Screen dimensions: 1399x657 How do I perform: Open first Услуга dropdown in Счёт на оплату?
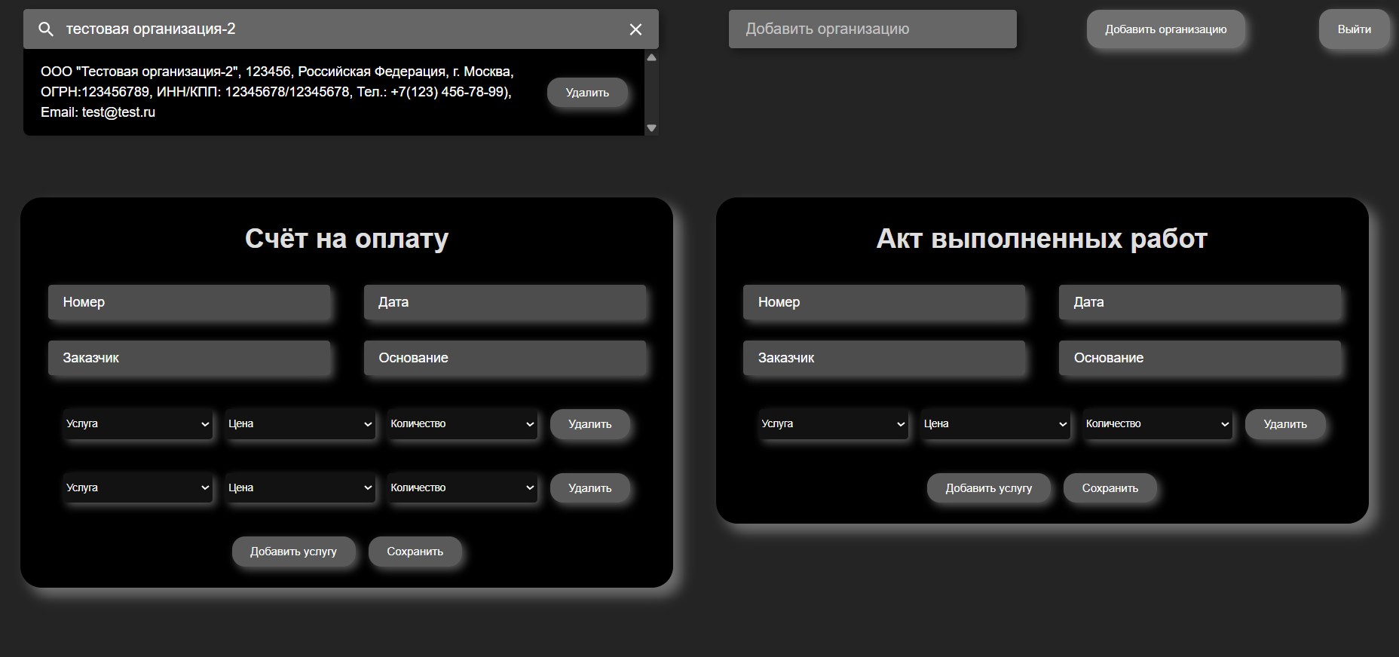tap(138, 424)
